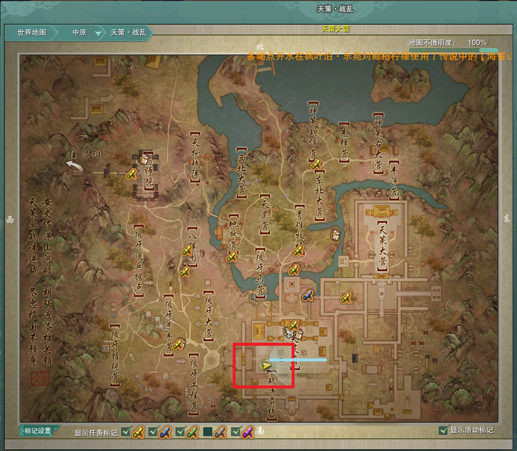
Task: Click the quest scroll on the 八阵图 label
Action: 187,250
